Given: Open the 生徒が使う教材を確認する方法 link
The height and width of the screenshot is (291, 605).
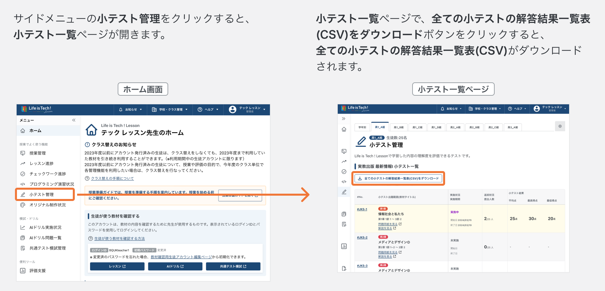Looking at the screenshot, I should pos(120,239).
